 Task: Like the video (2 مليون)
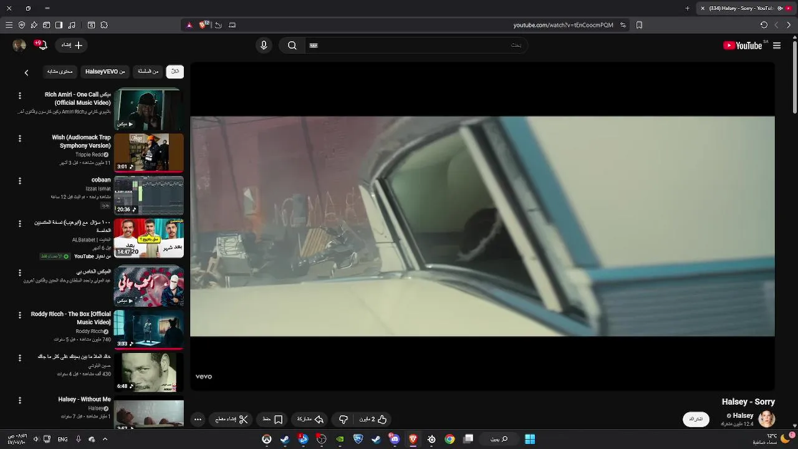click(x=373, y=419)
